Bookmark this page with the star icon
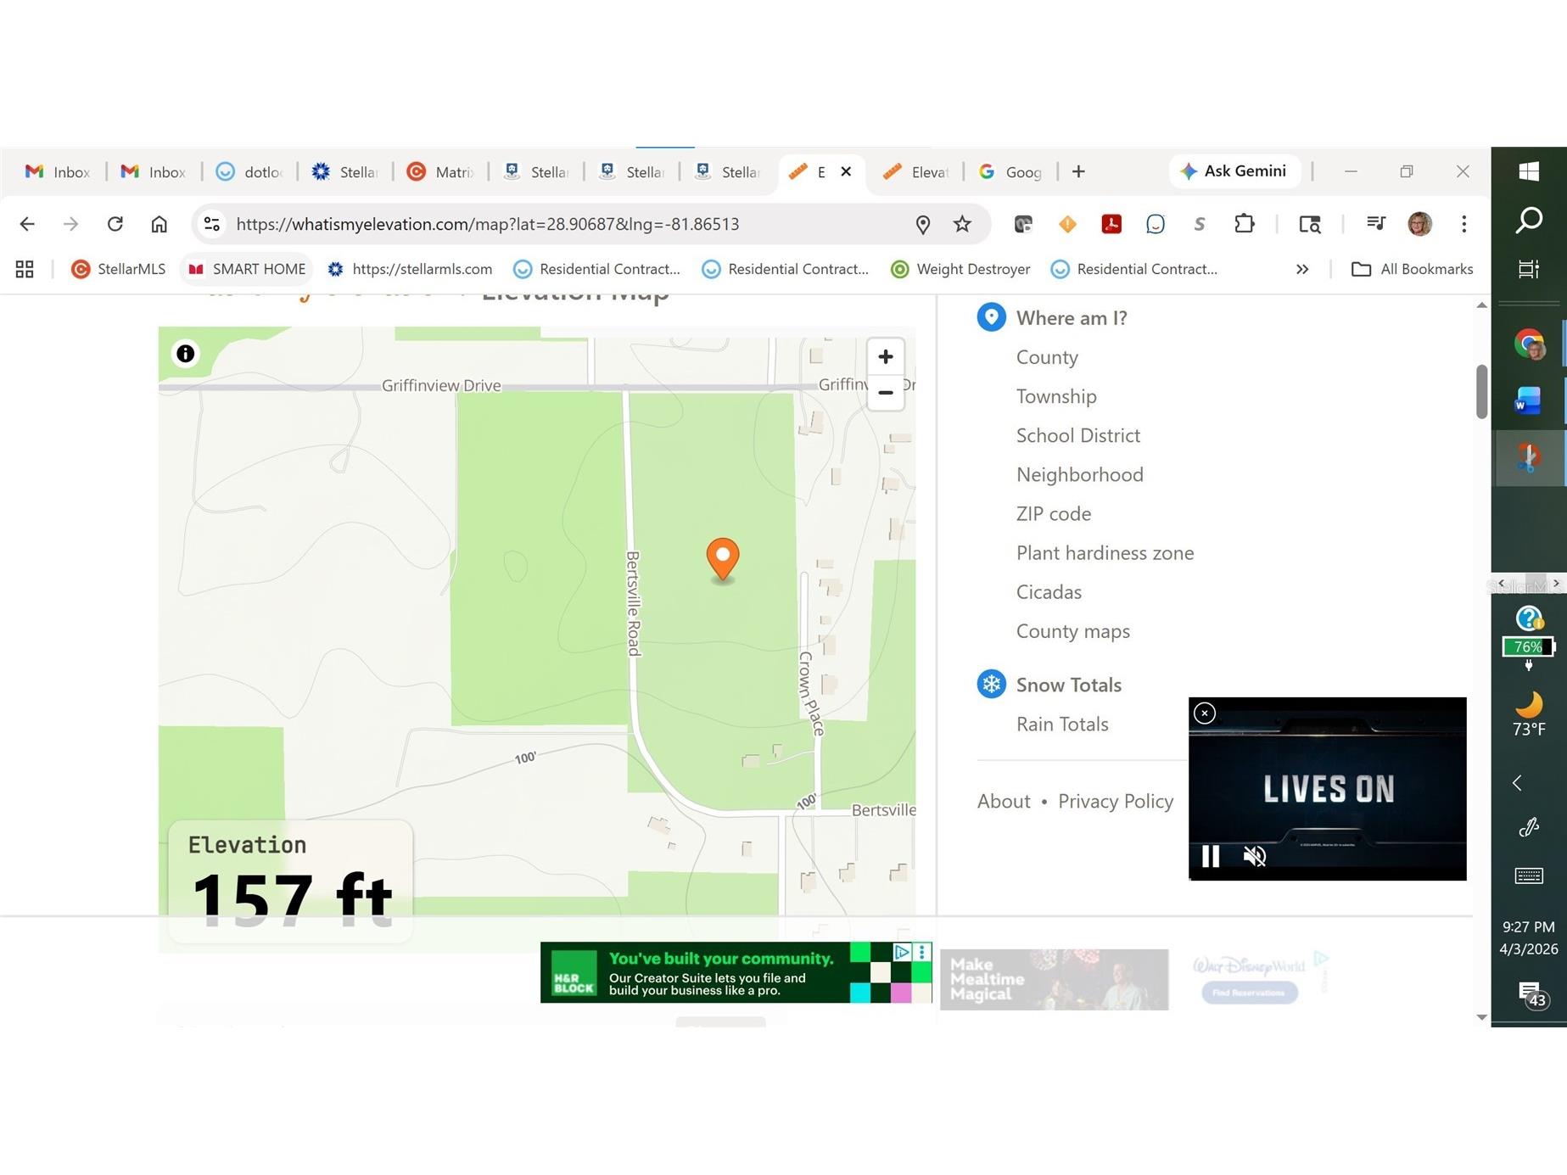The height and width of the screenshot is (1175, 1567). 962,224
